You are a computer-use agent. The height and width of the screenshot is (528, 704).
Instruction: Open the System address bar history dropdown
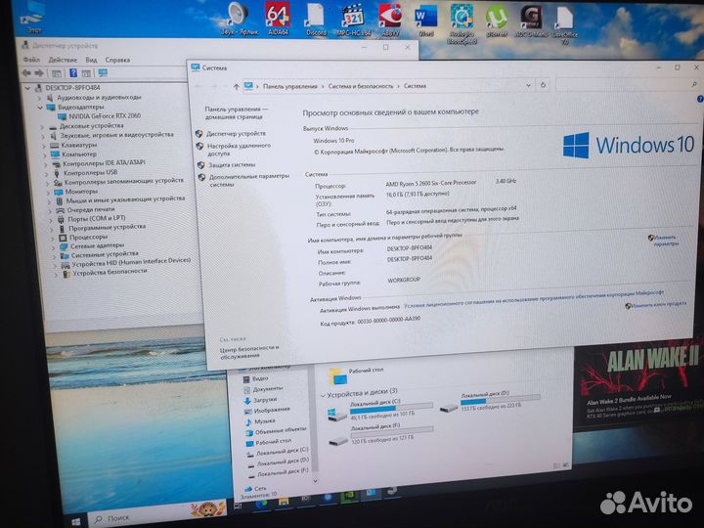coord(528,85)
